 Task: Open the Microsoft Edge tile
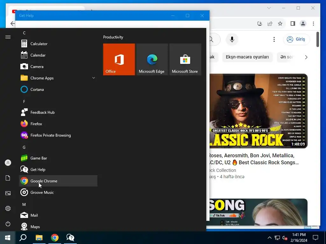(x=152, y=59)
